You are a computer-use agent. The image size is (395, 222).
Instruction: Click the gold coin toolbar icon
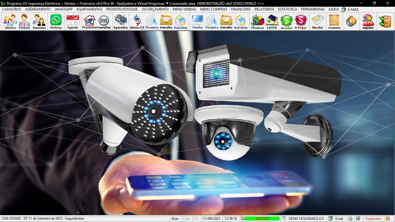(x=351, y=21)
